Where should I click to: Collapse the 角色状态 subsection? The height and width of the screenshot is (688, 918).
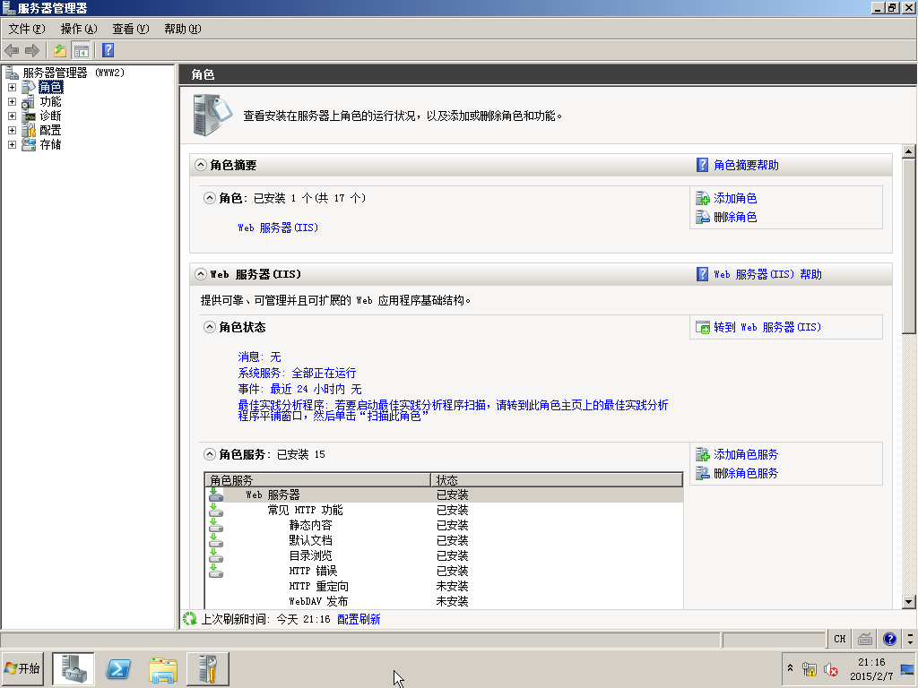pyautogui.click(x=210, y=327)
